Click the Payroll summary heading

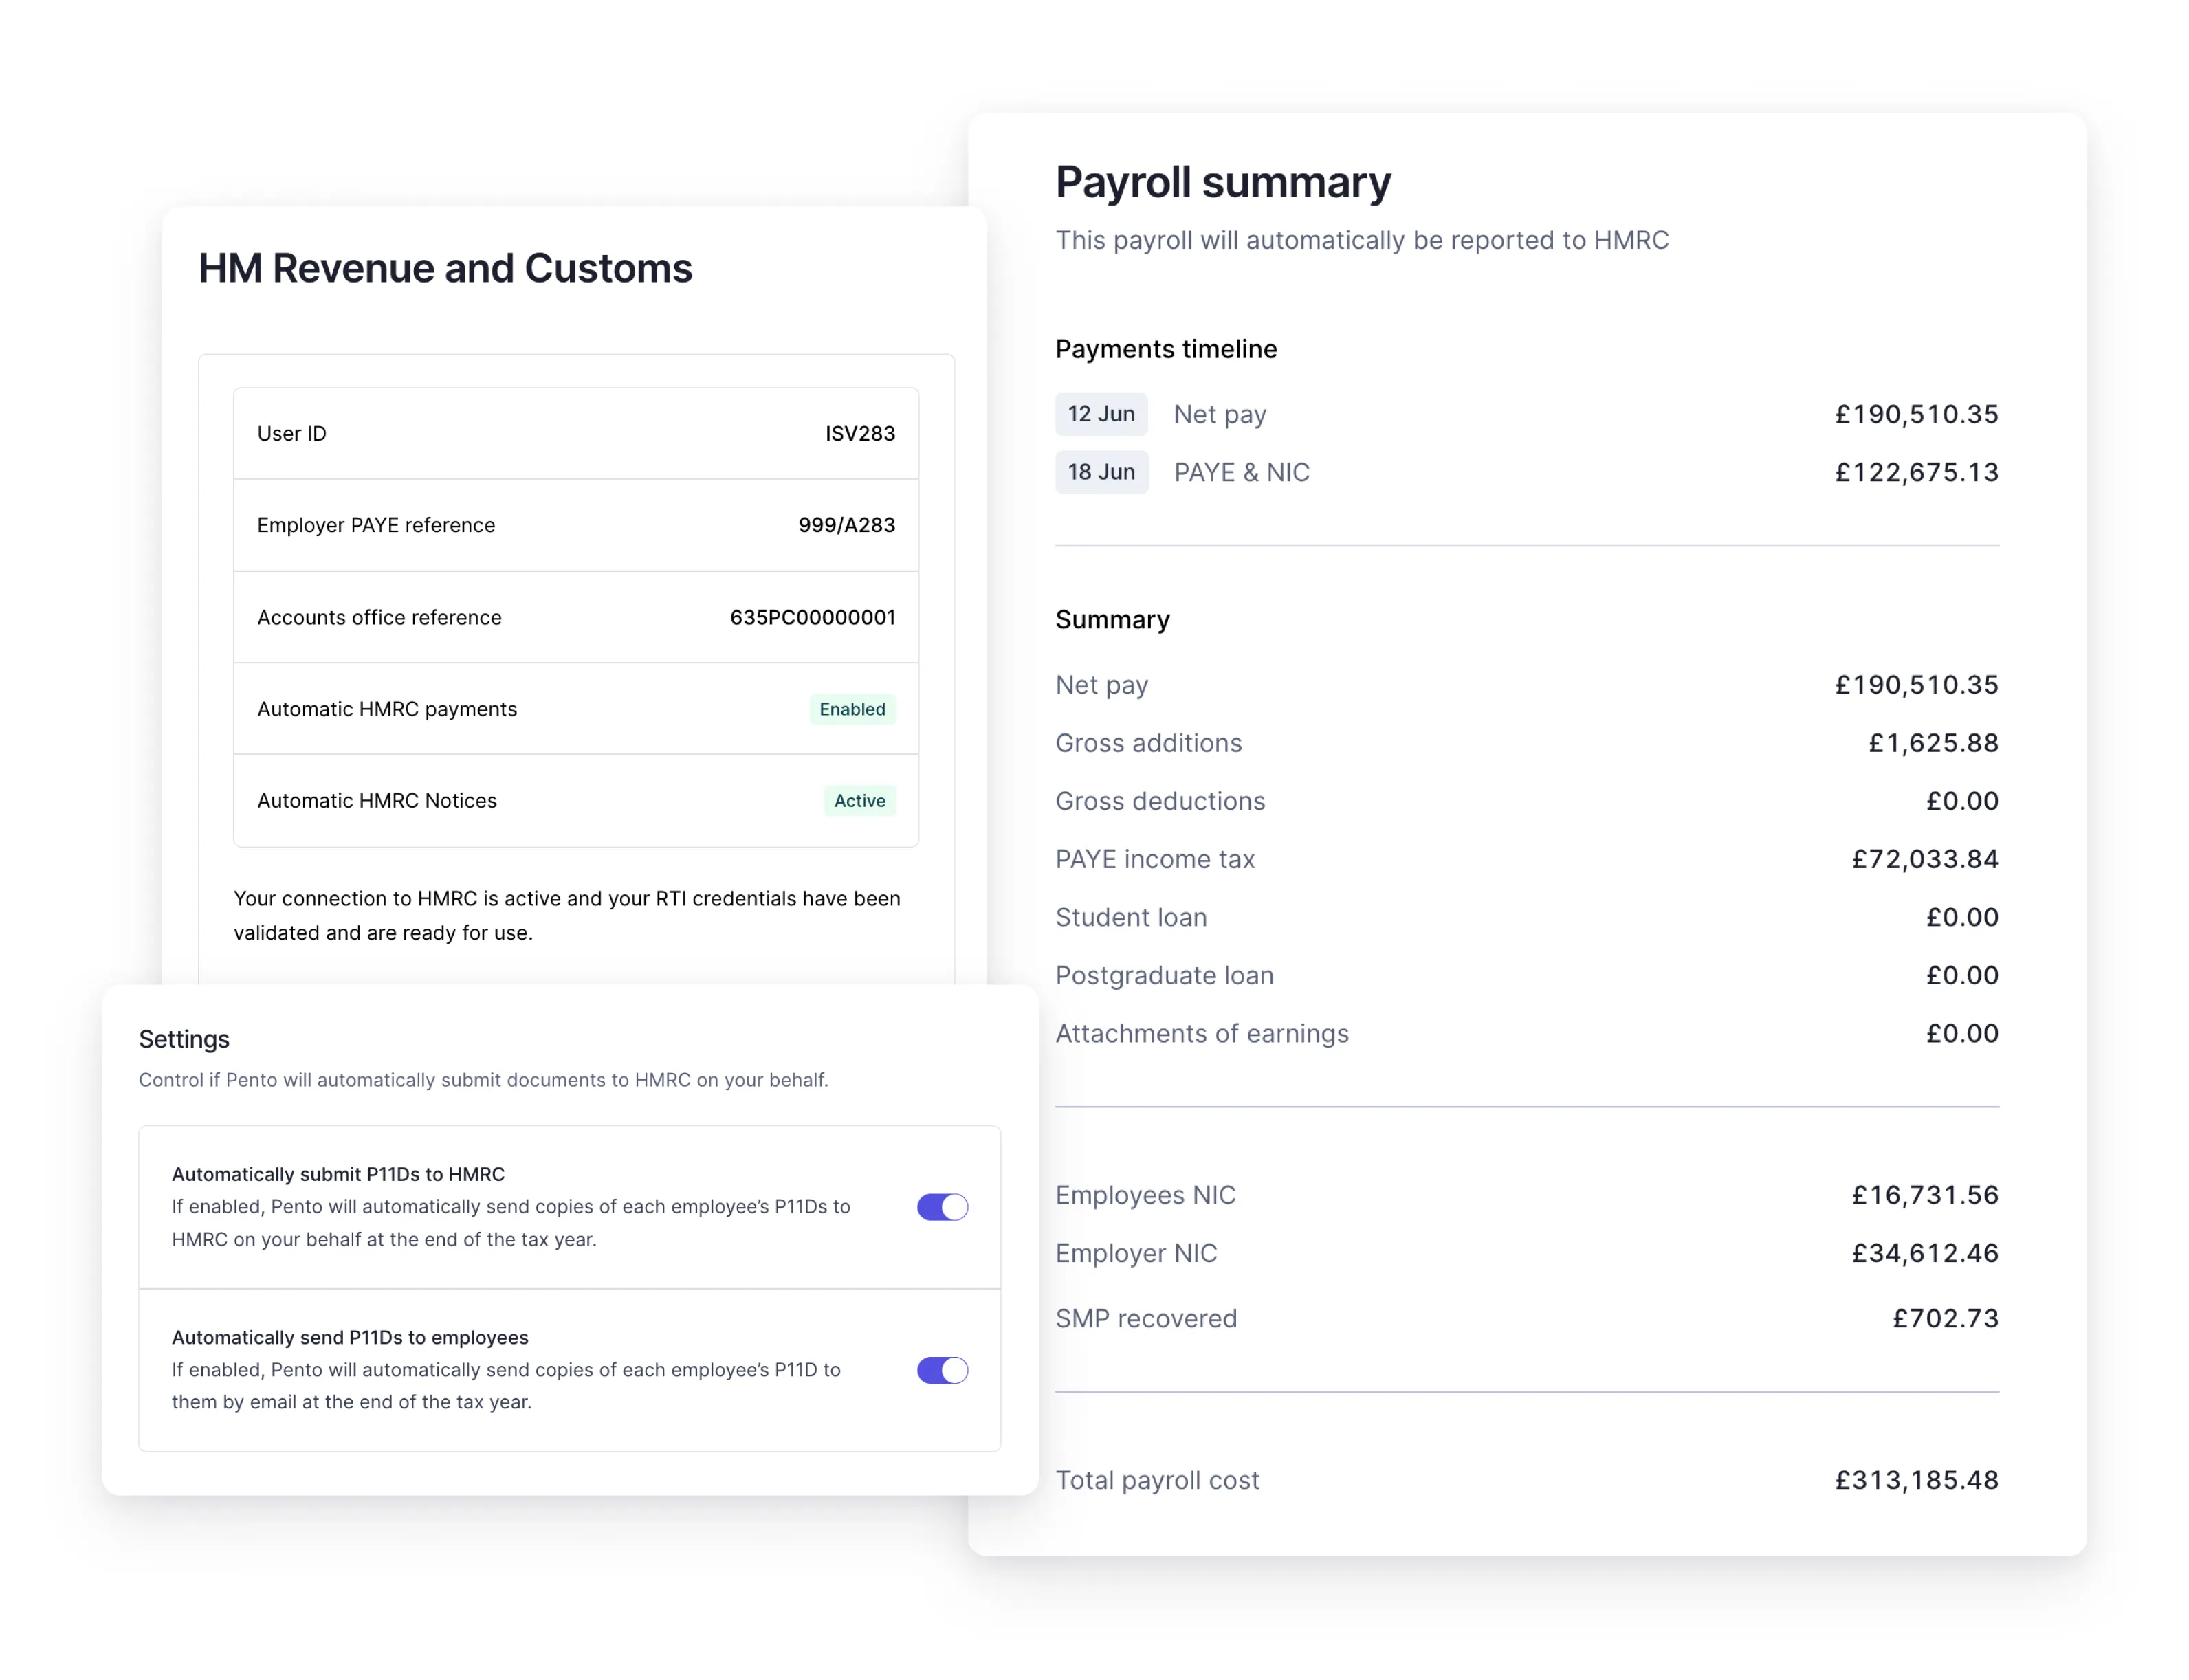[x=1223, y=183]
